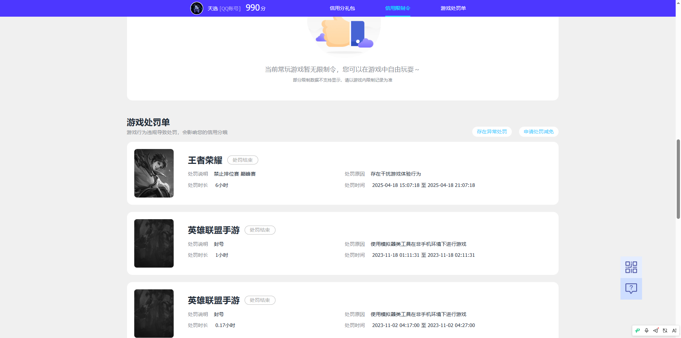The height and width of the screenshot is (338, 681).
Task: Click the 存在干扰游戏体验行为 penalty reason
Action: tap(396, 174)
